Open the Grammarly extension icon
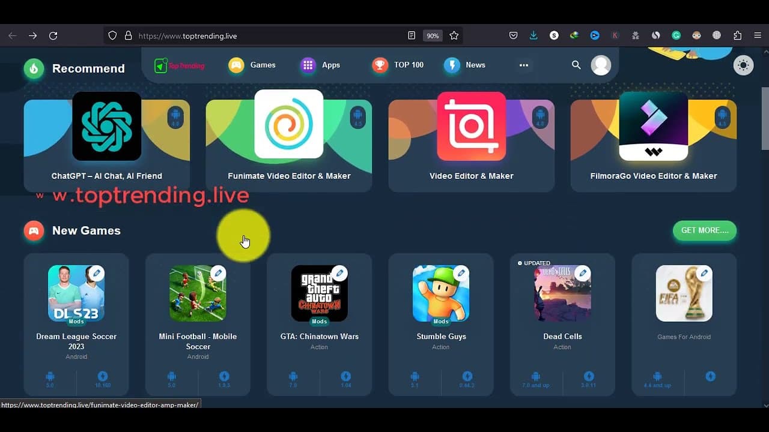 click(x=676, y=36)
